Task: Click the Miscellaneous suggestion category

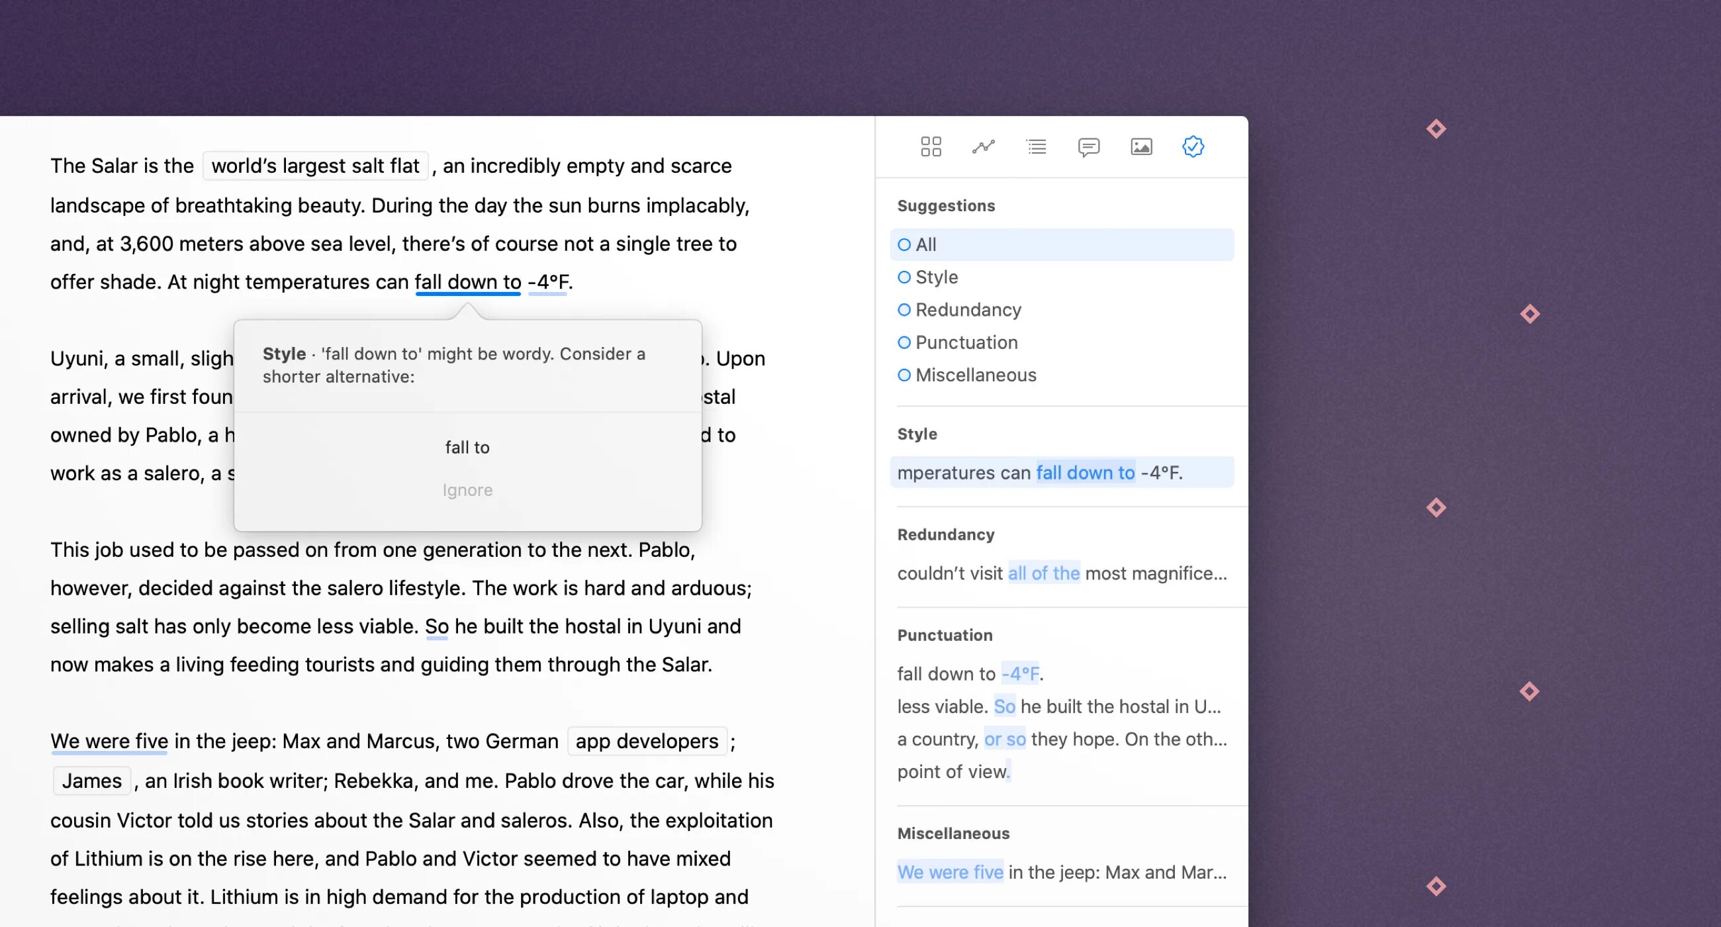Action: coord(974,373)
